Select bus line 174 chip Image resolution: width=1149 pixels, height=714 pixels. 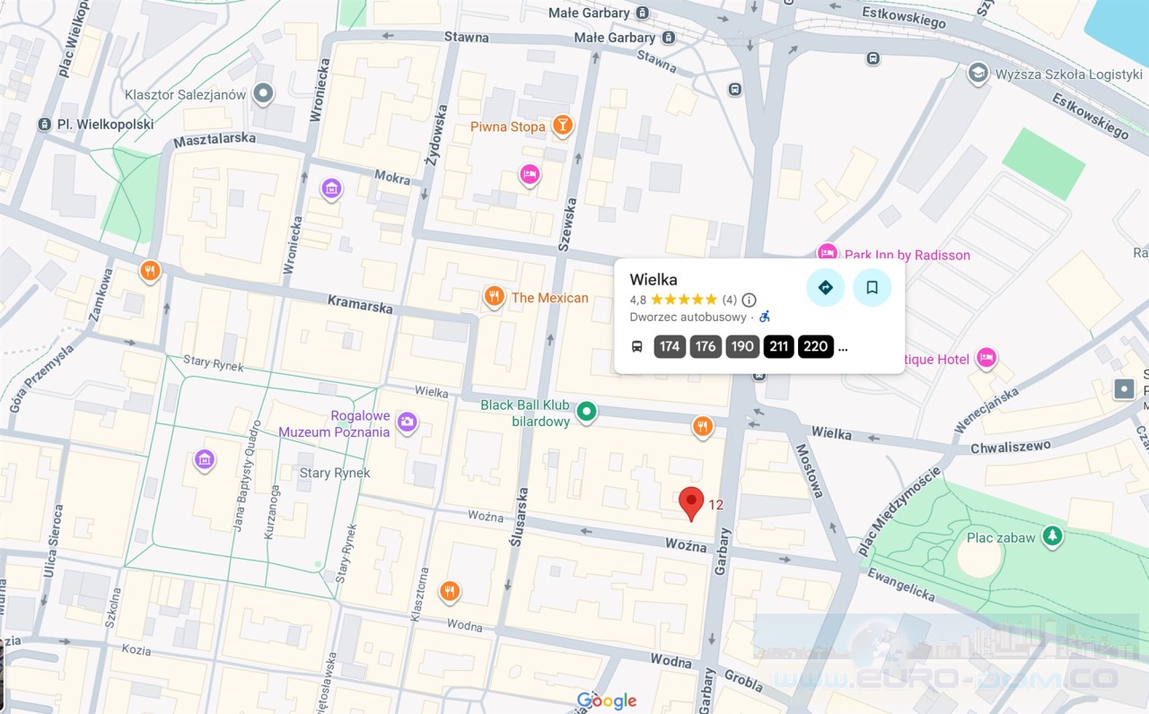[x=670, y=347]
